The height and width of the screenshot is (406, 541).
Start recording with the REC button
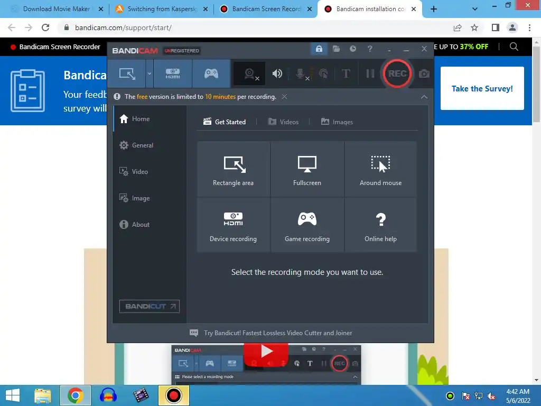click(x=397, y=73)
